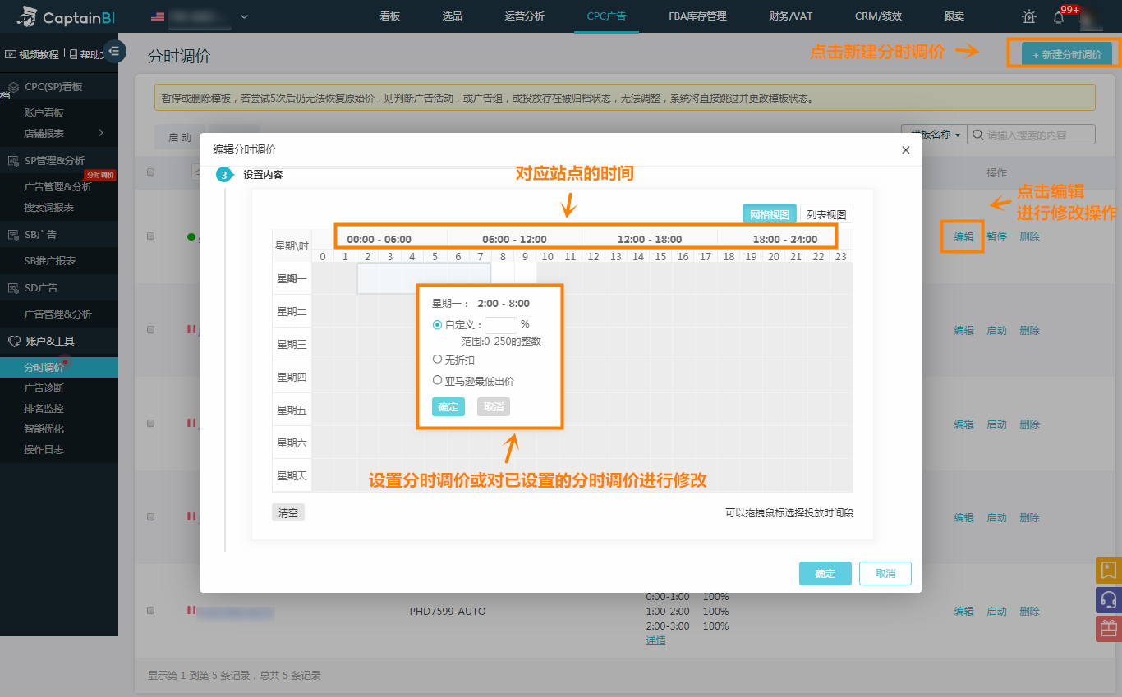Viewport: 1122px width, 697px height.
Task: Click 取消 in the time-range popup
Action: pyautogui.click(x=494, y=406)
